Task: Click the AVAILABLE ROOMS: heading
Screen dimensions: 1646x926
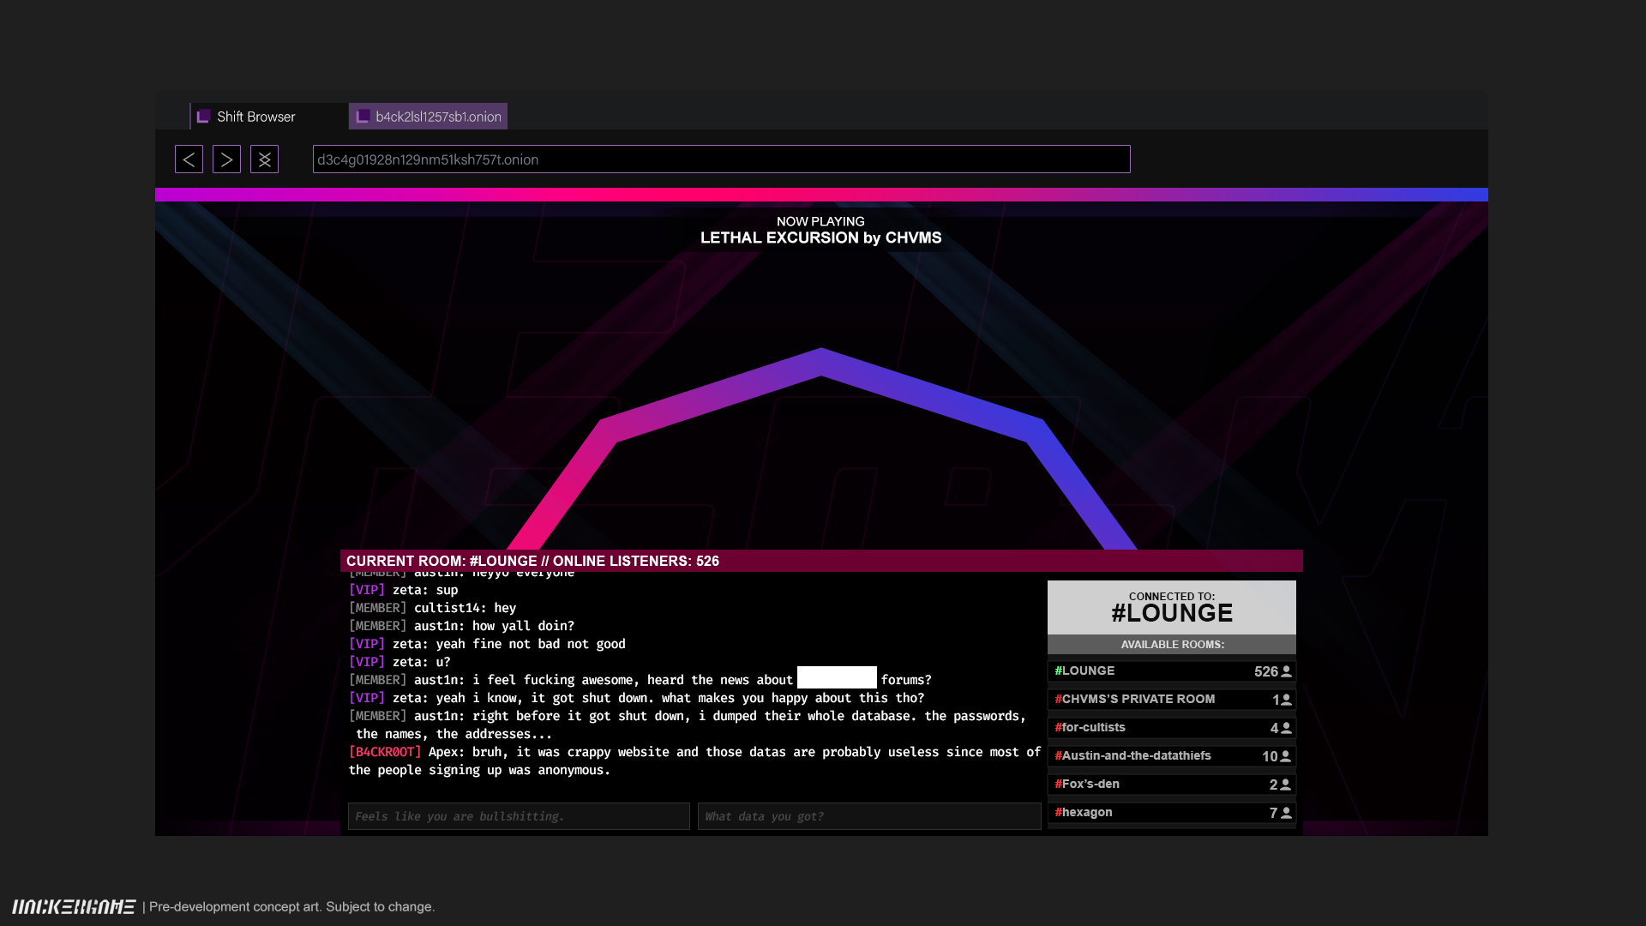Action: coord(1171,645)
